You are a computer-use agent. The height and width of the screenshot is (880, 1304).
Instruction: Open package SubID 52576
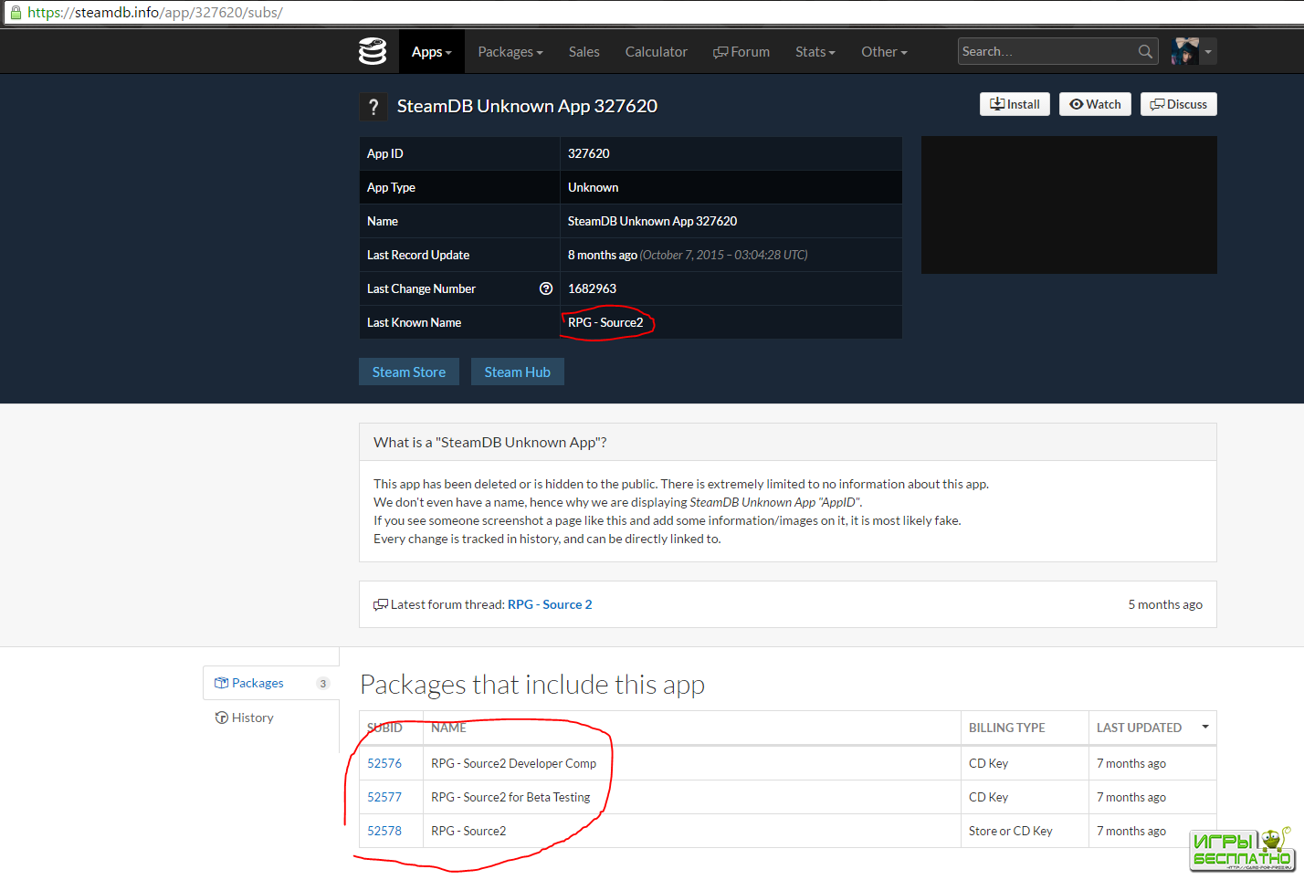pyautogui.click(x=384, y=763)
